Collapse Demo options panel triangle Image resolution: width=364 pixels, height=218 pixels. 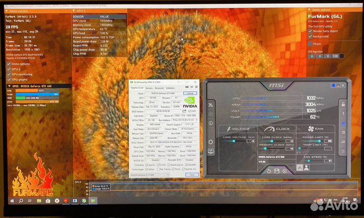[x=309, y=10]
